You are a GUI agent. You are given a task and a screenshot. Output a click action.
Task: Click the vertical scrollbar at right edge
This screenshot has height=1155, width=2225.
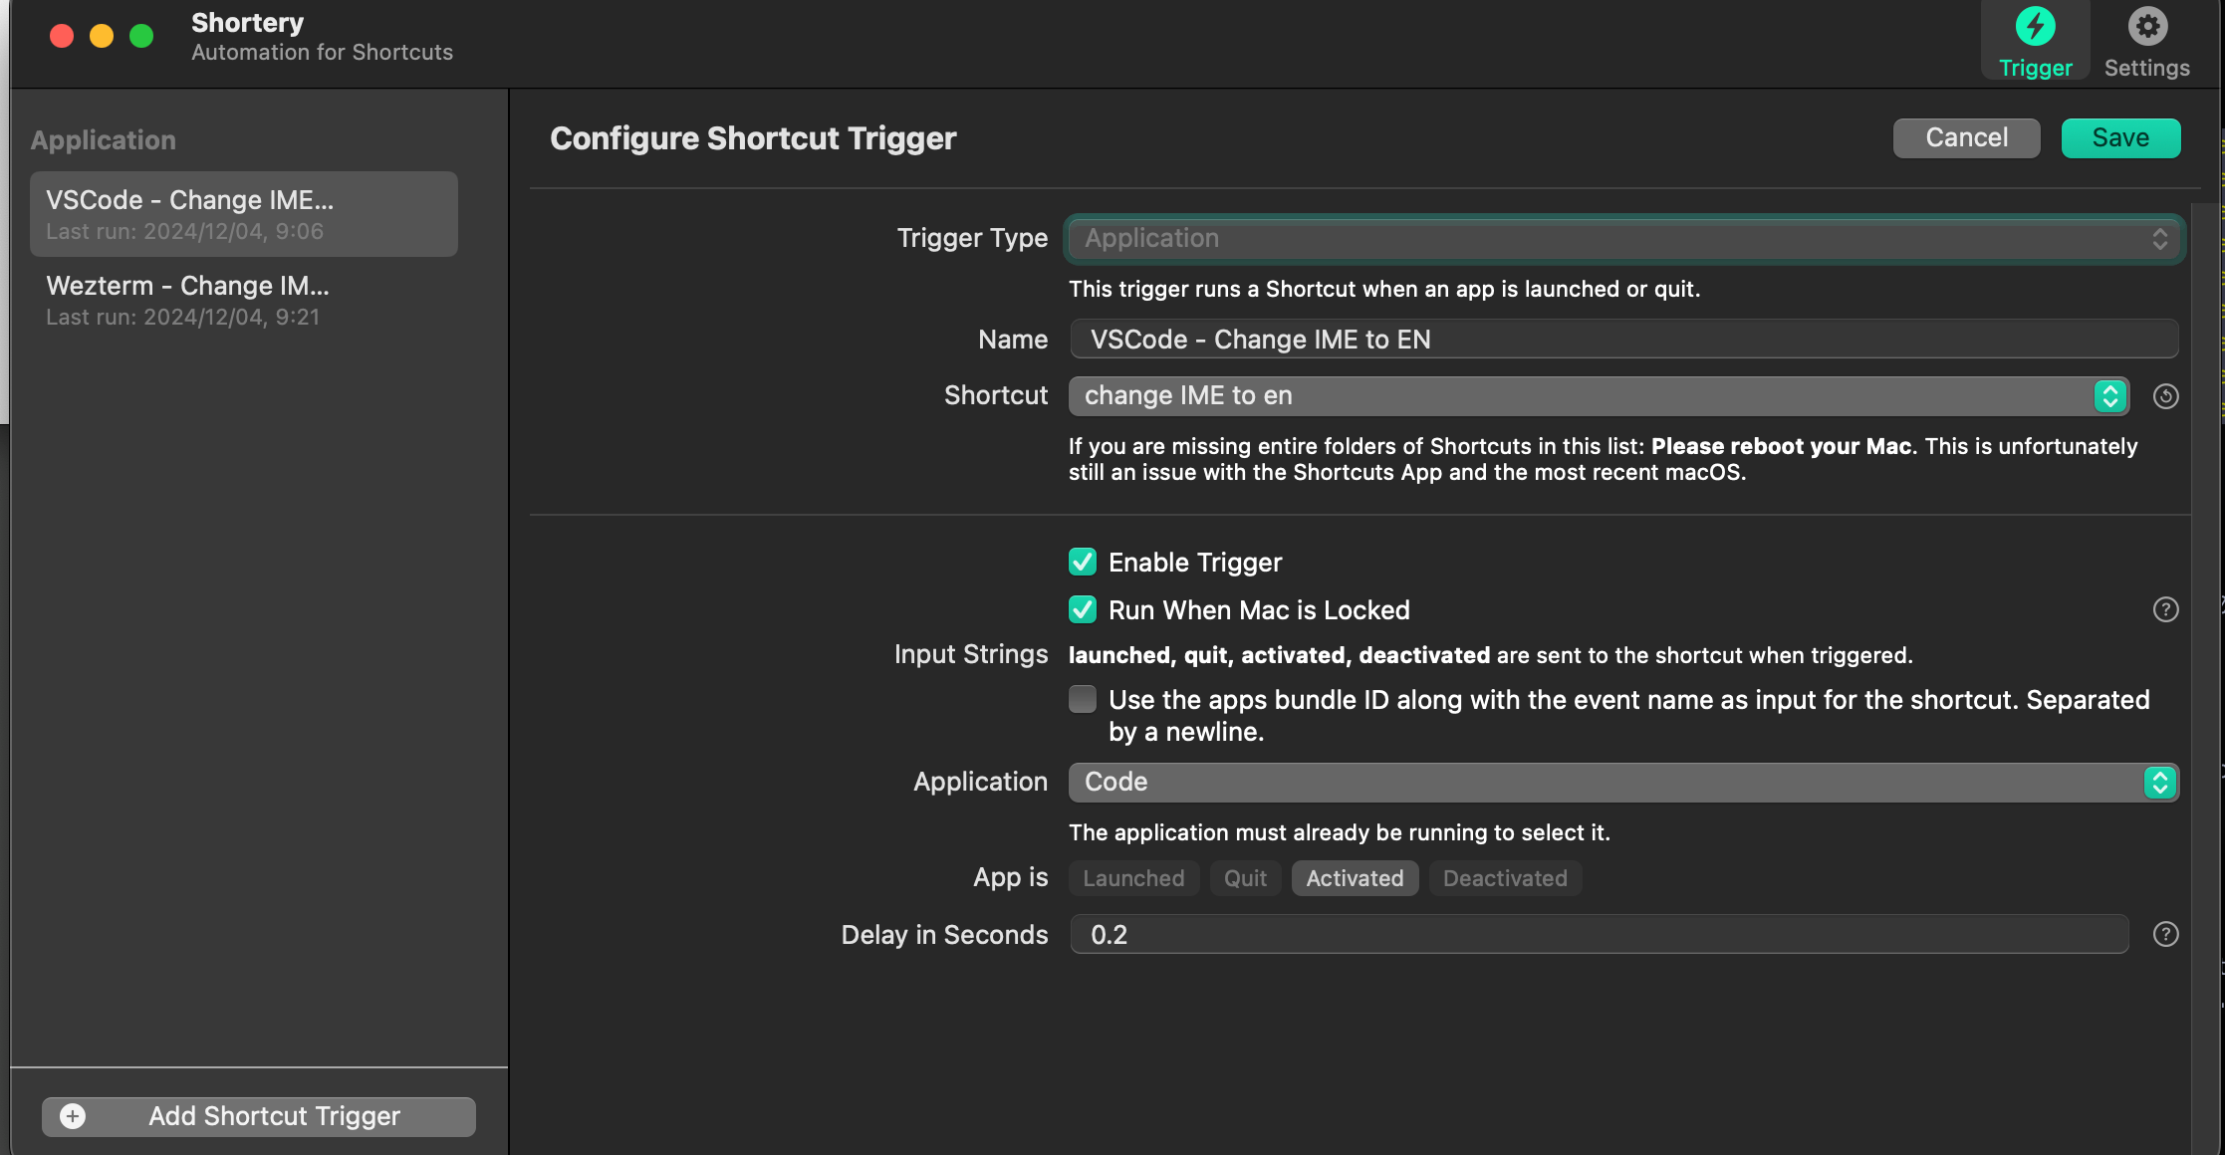[2205, 677]
